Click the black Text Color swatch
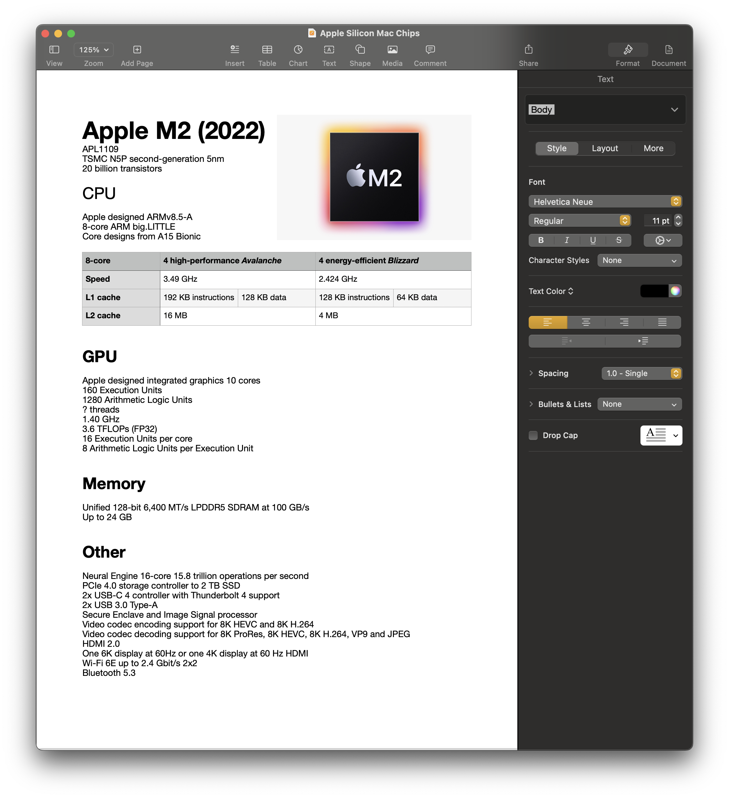Viewport: 729px width, 798px height. tap(654, 291)
